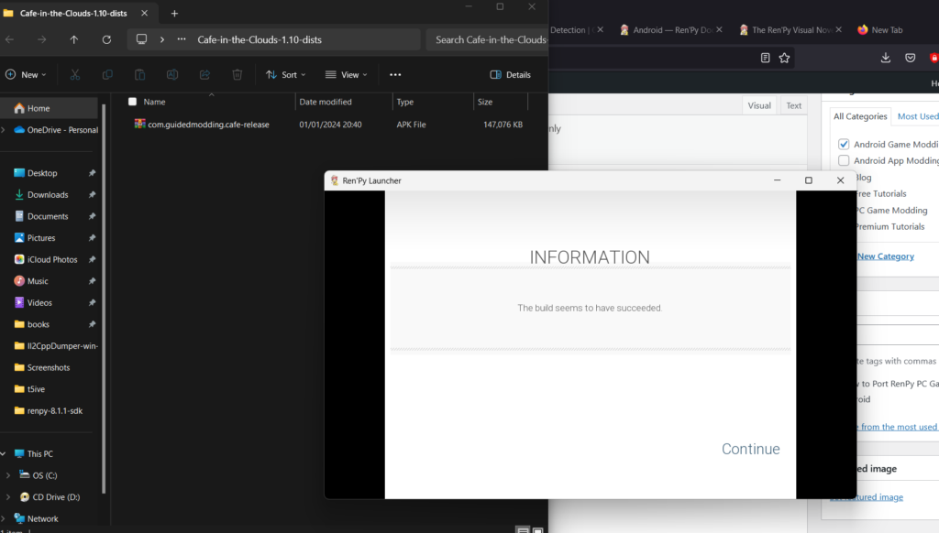Image resolution: width=939 pixels, height=533 pixels.
Task: Click the monitor icon in address bar
Action: [141, 38]
